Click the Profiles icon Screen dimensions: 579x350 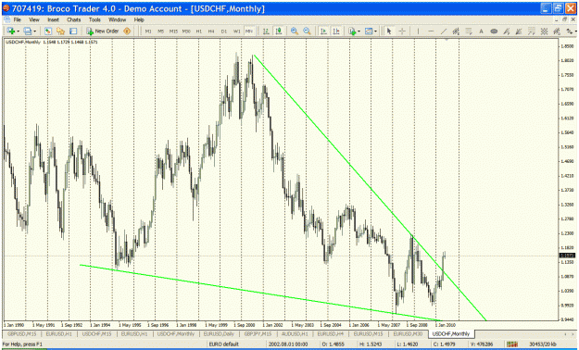pyautogui.click(x=27, y=31)
